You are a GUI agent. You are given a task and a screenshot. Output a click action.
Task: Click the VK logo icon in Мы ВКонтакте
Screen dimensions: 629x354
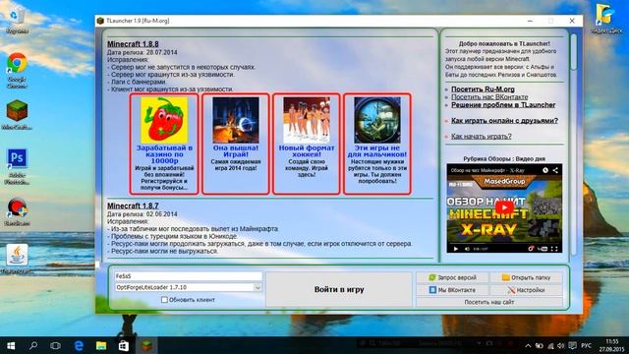coord(432,290)
